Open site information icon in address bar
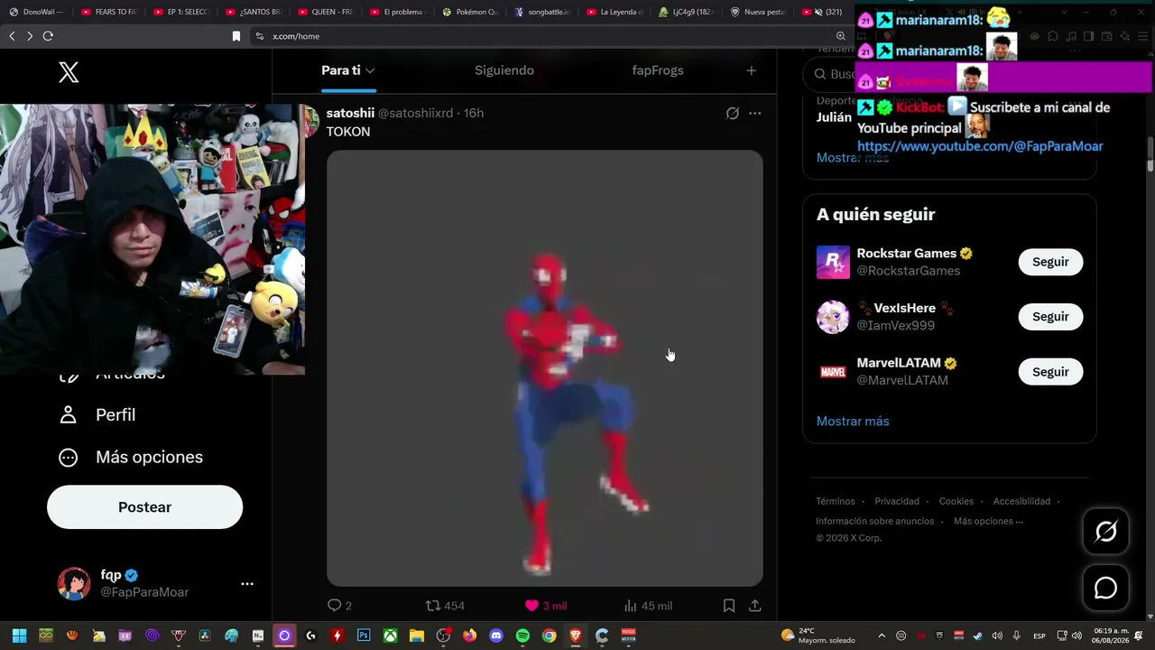 pyautogui.click(x=259, y=36)
